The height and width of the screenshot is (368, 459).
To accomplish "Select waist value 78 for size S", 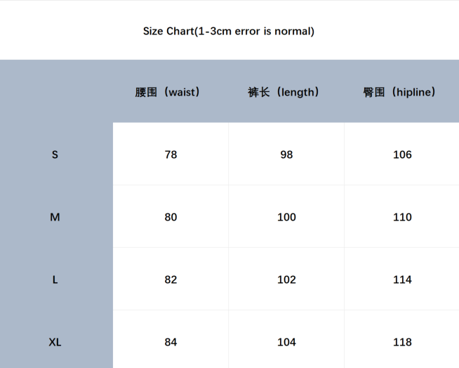I will click(171, 155).
